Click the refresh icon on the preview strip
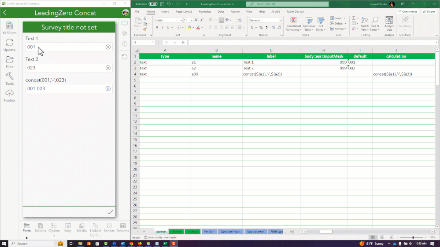The image size is (440, 247). click(x=125, y=57)
